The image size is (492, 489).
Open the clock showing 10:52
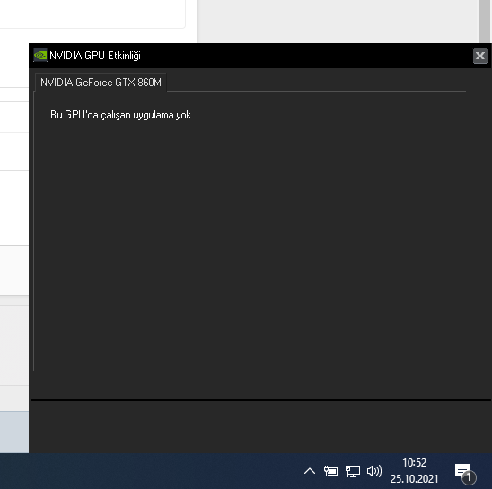pos(414,471)
